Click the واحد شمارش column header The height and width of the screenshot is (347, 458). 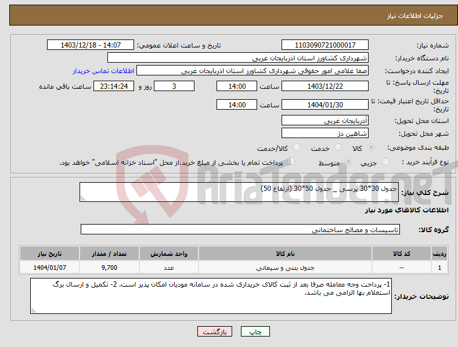tap(169, 254)
